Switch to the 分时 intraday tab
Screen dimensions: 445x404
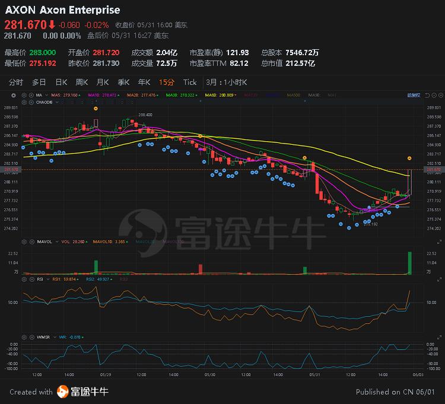(x=15, y=82)
